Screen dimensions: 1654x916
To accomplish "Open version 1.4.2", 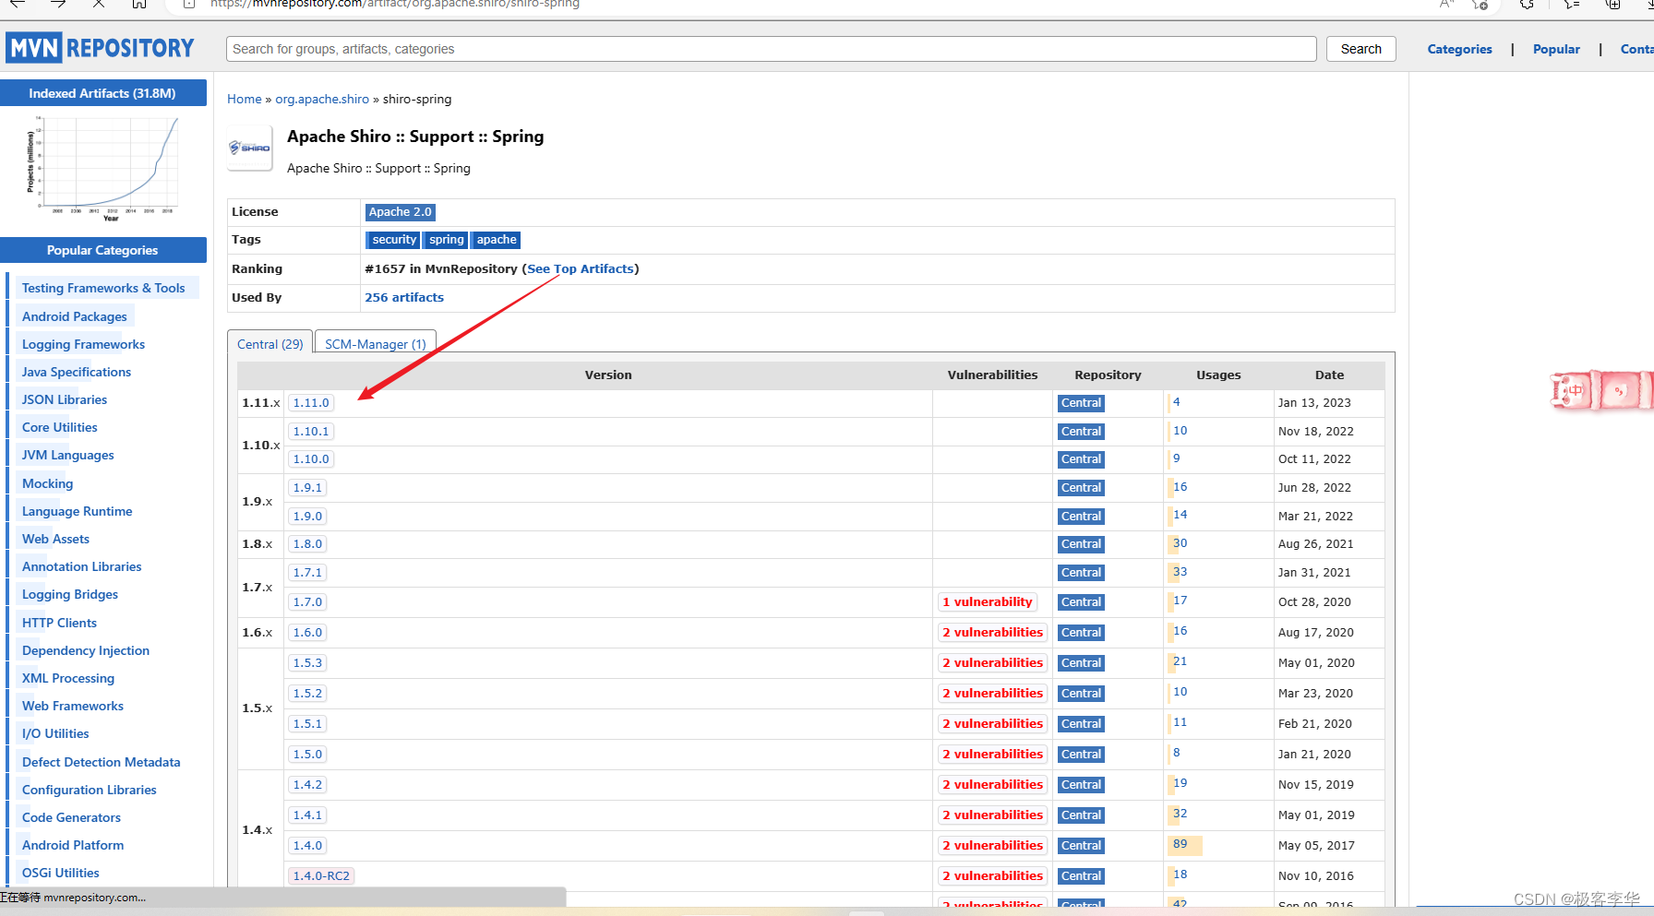I will [x=307, y=785].
